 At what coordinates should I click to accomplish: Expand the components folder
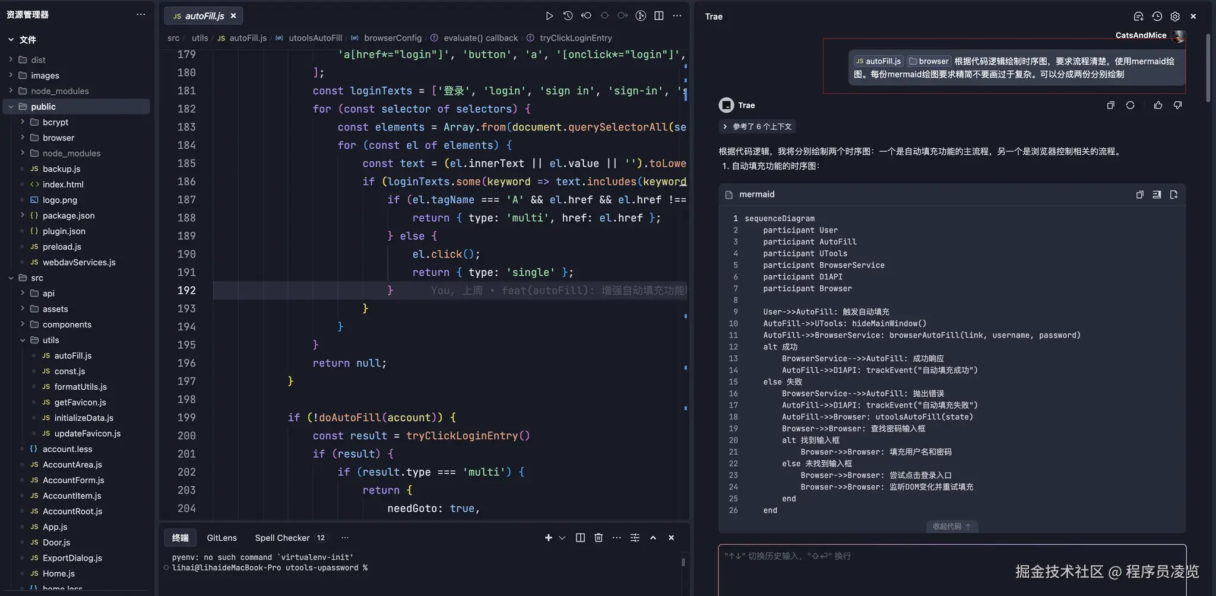(x=23, y=324)
